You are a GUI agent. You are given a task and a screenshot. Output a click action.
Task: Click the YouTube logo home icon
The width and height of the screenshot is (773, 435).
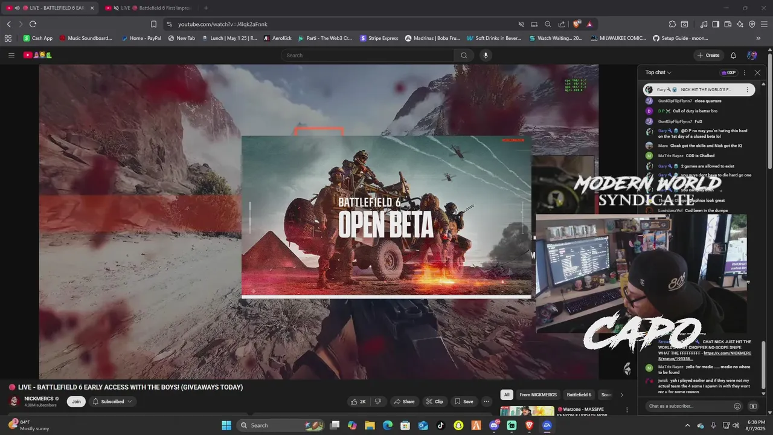[x=37, y=55]
